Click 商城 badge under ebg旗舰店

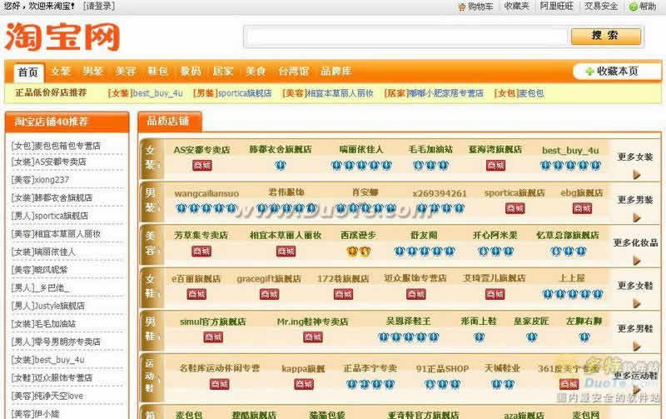click(x=582, y=208)
